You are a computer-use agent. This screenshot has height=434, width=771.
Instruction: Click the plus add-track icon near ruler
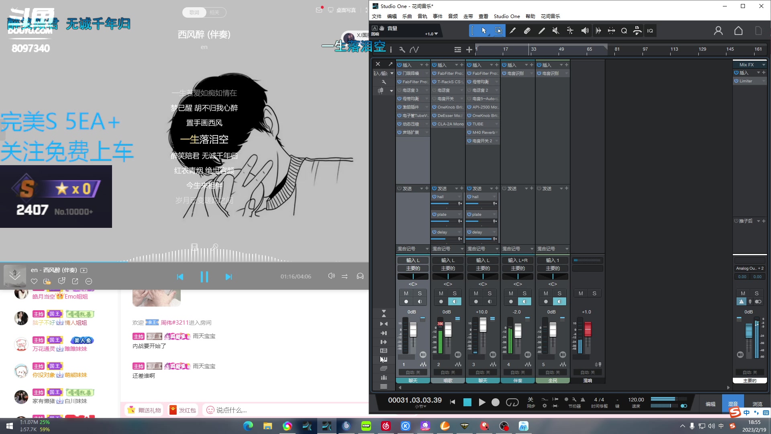coord(469,49)
